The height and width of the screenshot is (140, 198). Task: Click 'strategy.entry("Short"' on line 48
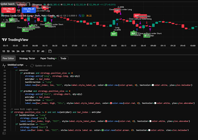(x=38, y=94)
